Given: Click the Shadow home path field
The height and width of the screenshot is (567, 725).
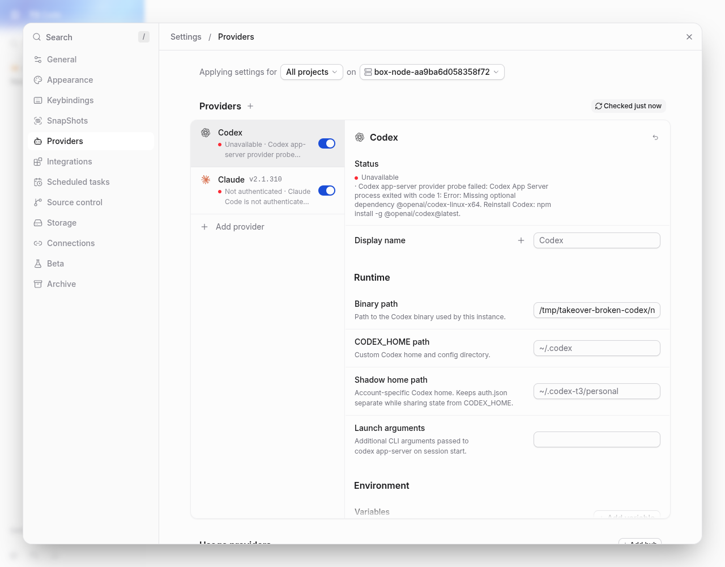Looking at the screenshot, I should (597, 391).
